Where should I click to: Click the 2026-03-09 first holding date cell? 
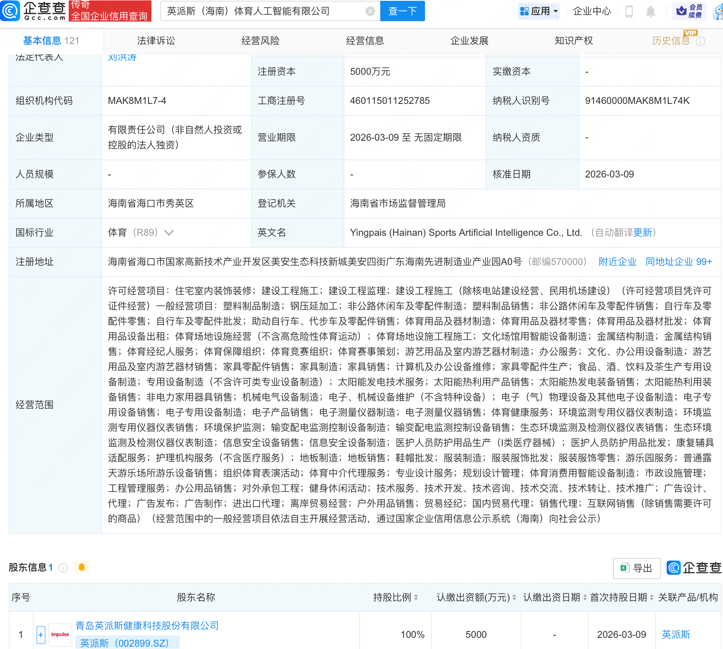point(622,635)
